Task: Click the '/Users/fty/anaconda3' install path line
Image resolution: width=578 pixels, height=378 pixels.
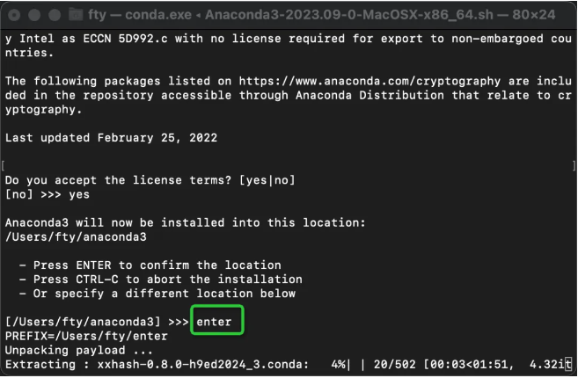Action: click(74, 236)
